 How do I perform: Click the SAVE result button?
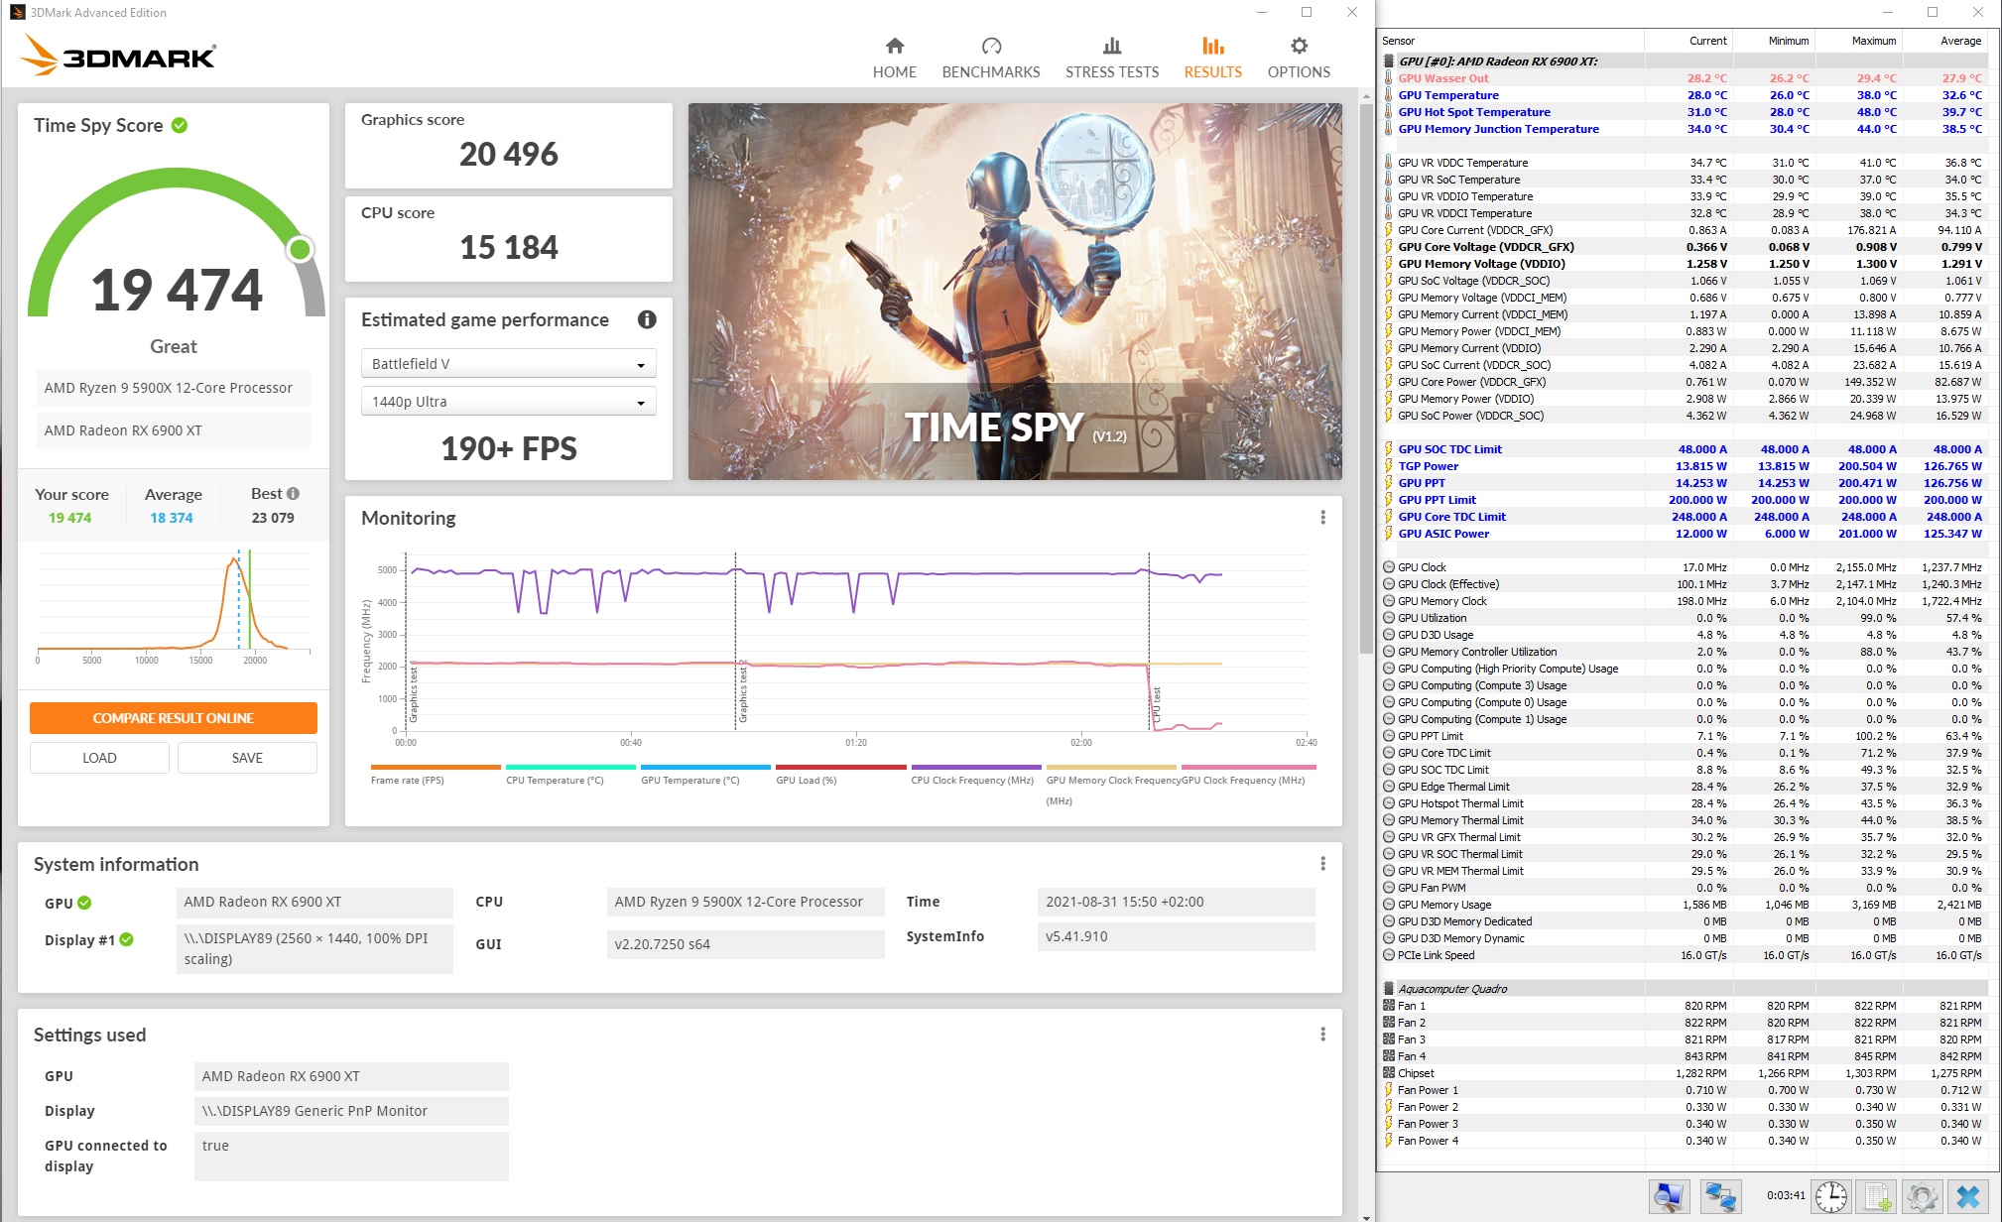[x=247, y=758]
